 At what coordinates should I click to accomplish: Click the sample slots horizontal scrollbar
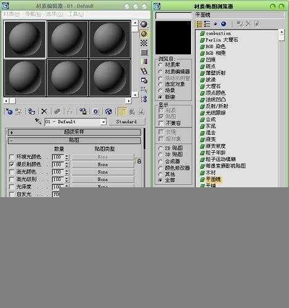(67, 100)
